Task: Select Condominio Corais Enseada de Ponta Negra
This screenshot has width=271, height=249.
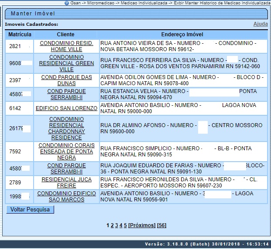Action: 65,152
